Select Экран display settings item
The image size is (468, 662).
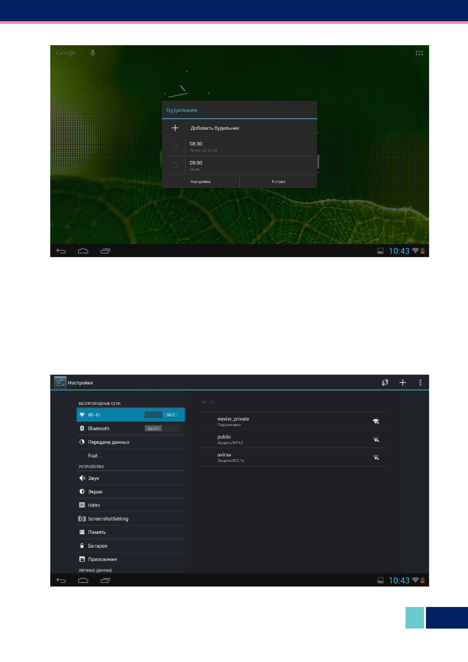[x=95, y=492]
